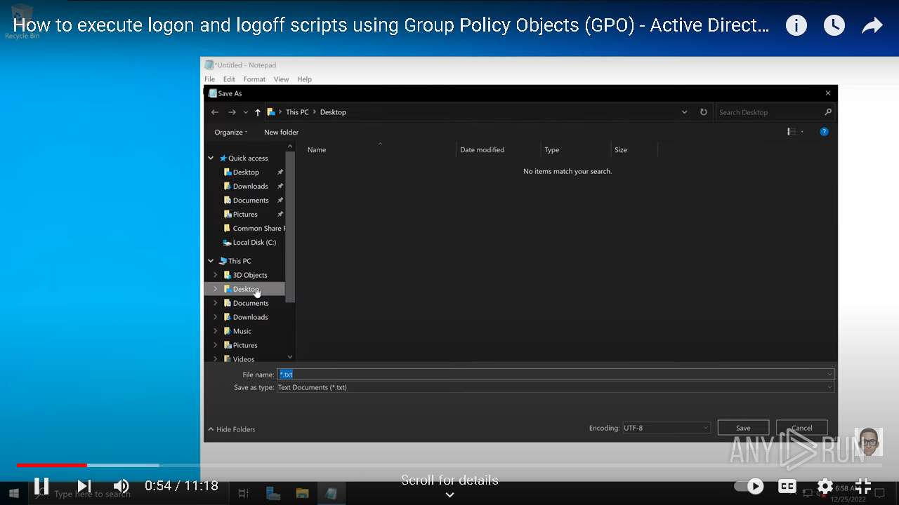Screen dimensions: 899x505
Task: Expand Downloads under This PC
Action: coord(216,317)
